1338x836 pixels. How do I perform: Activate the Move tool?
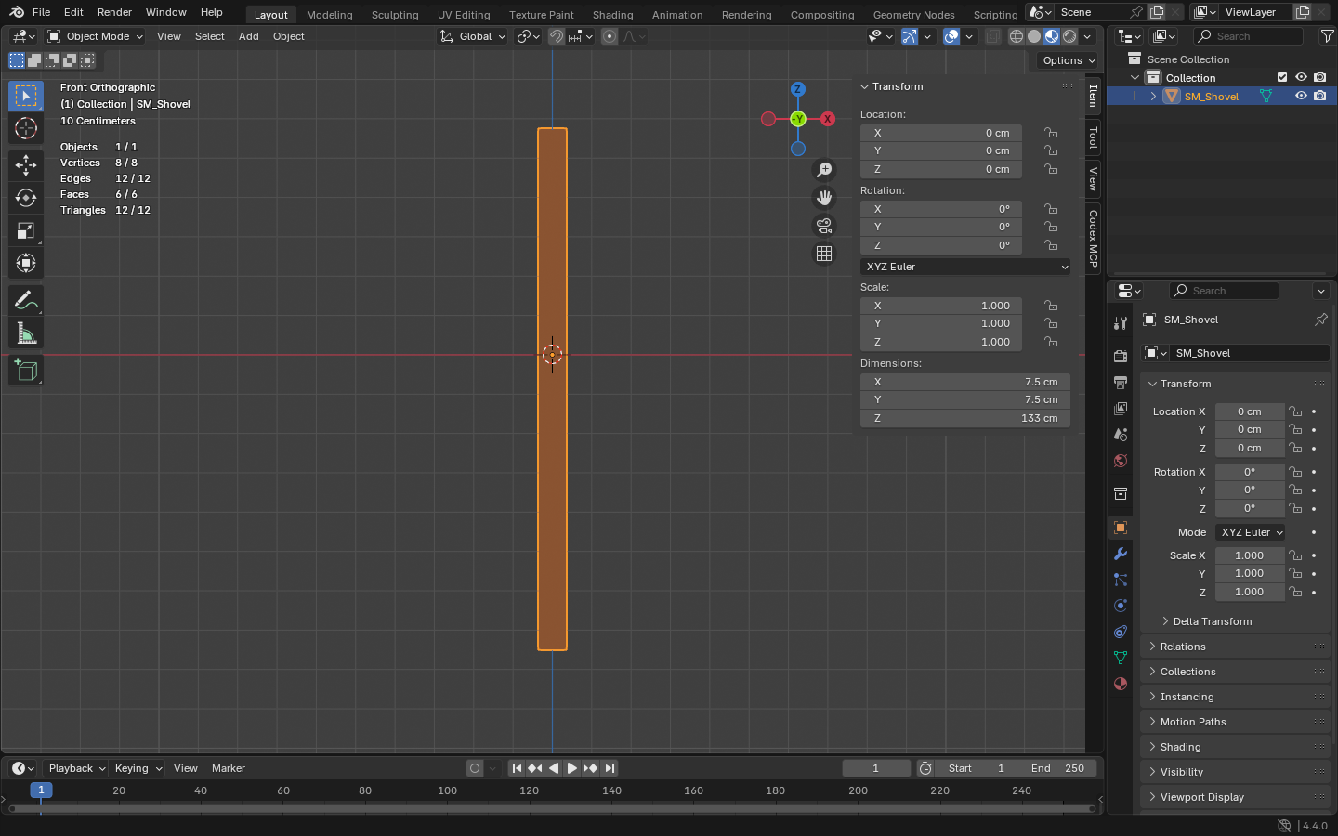tap(26, 165)
